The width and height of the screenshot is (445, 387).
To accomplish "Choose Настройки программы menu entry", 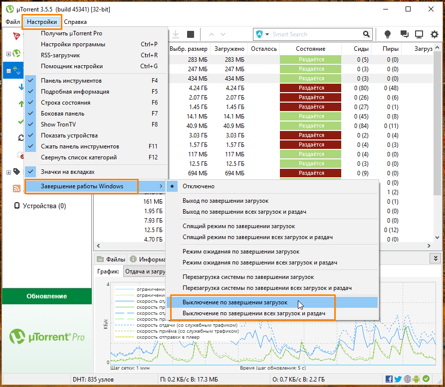I will (x=96, y=44).
